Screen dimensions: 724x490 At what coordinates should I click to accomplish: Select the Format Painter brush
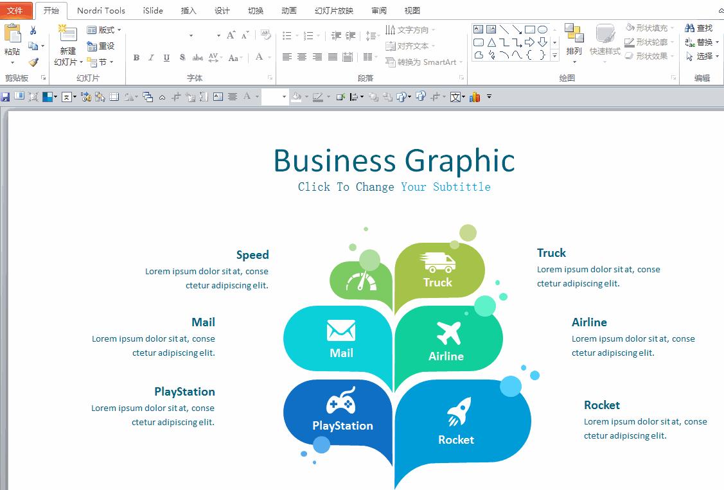coord(33,62)
